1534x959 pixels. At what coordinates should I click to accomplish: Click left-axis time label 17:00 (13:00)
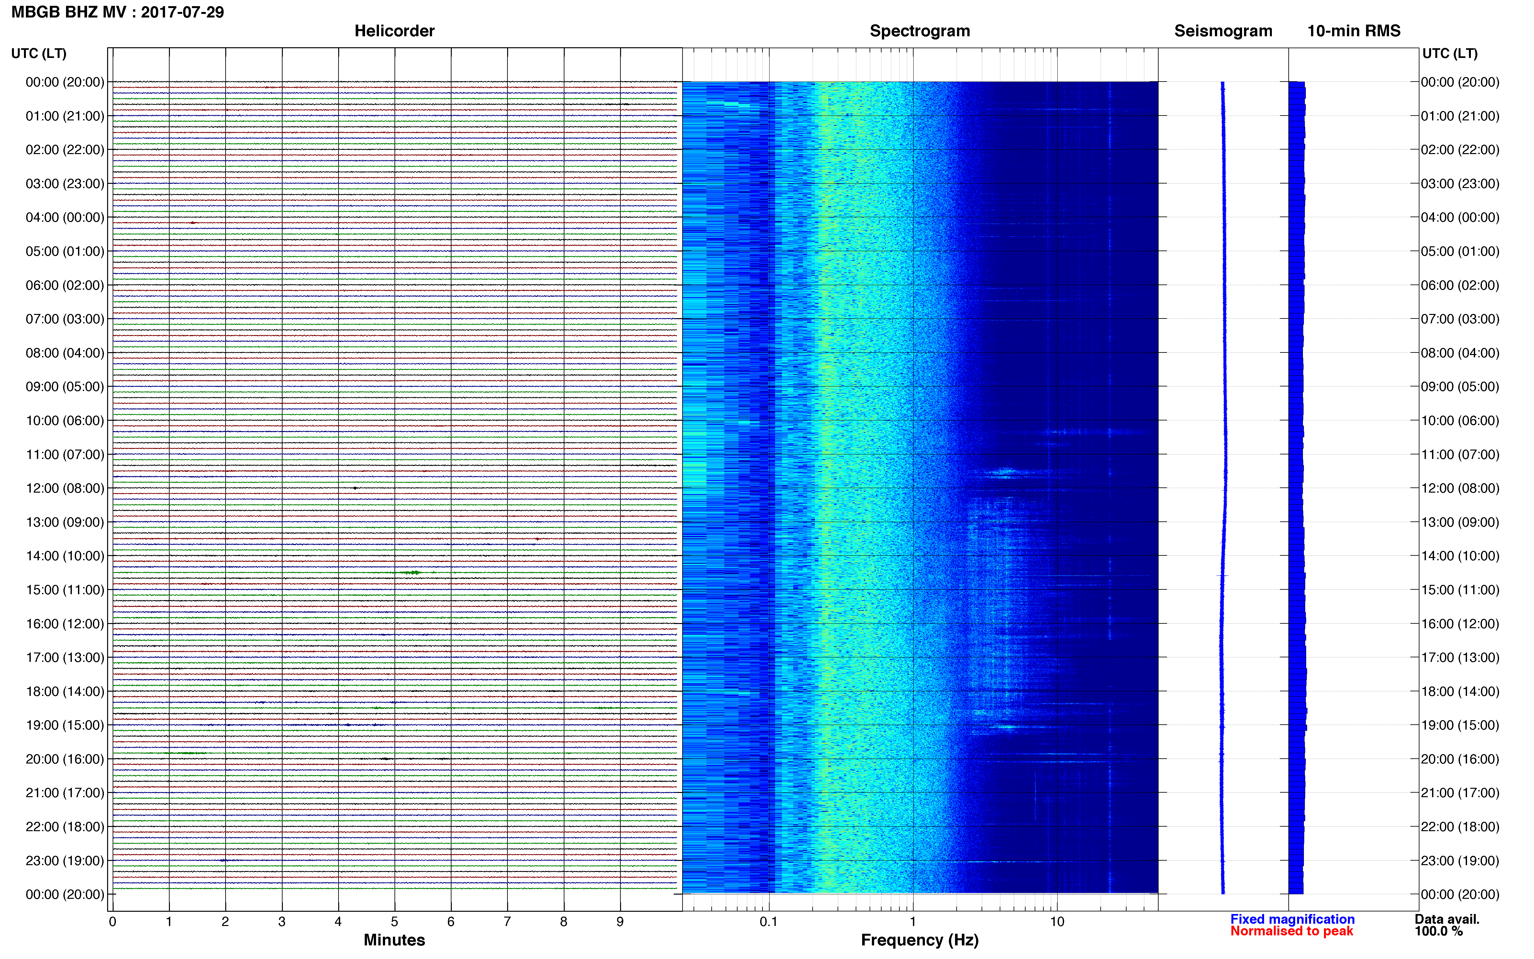point(65,658)
